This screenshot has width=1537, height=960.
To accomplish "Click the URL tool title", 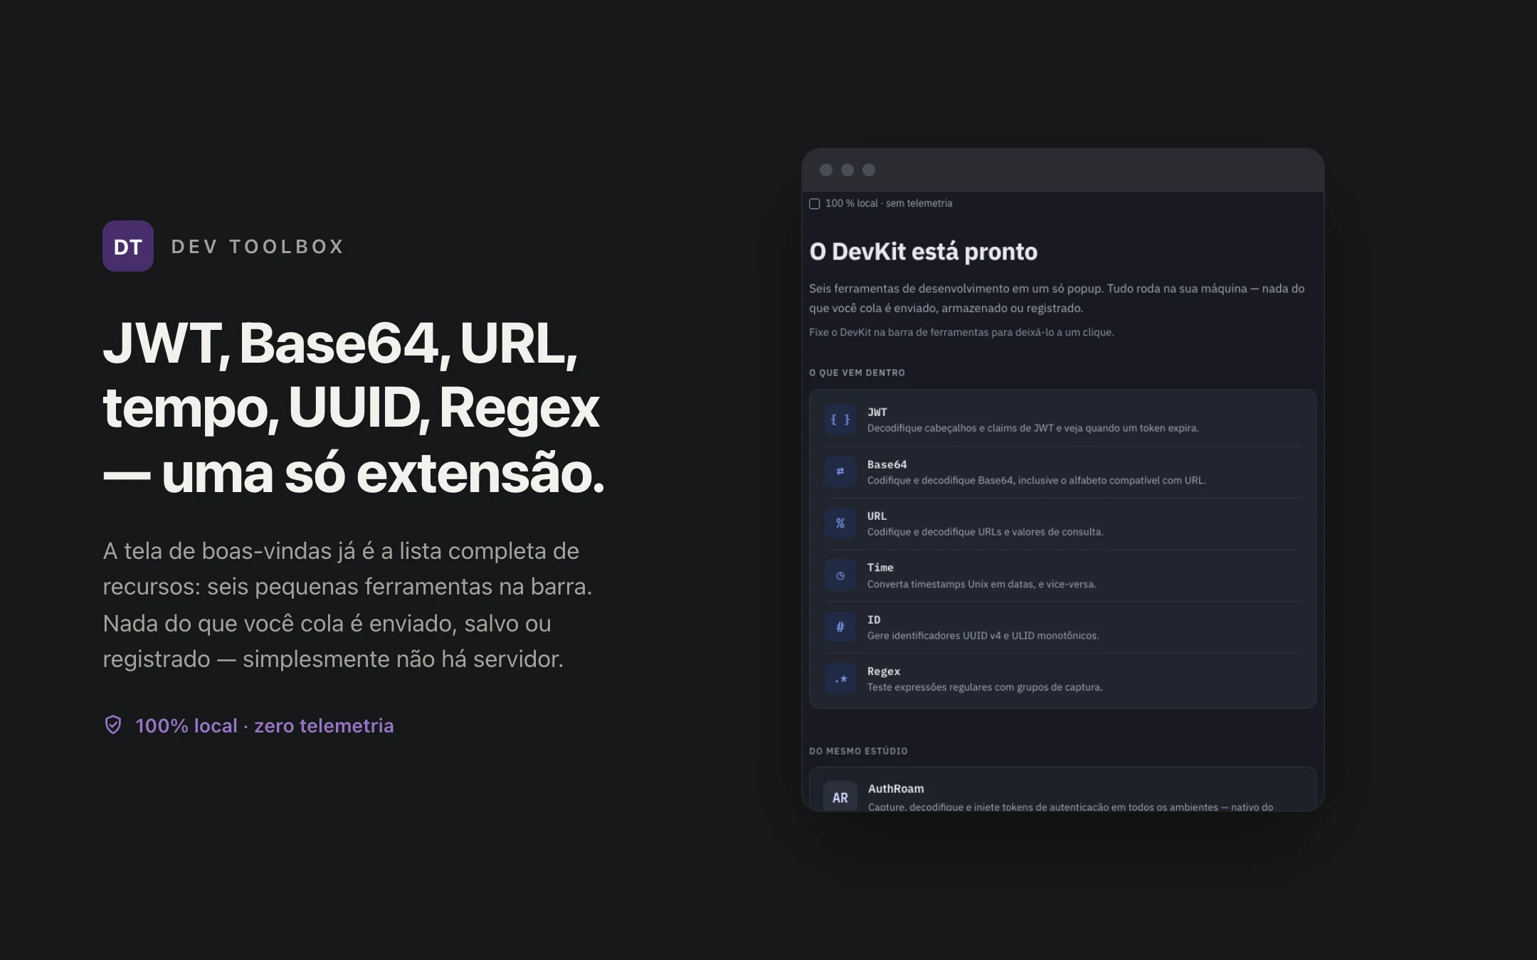I will (877, 516).
